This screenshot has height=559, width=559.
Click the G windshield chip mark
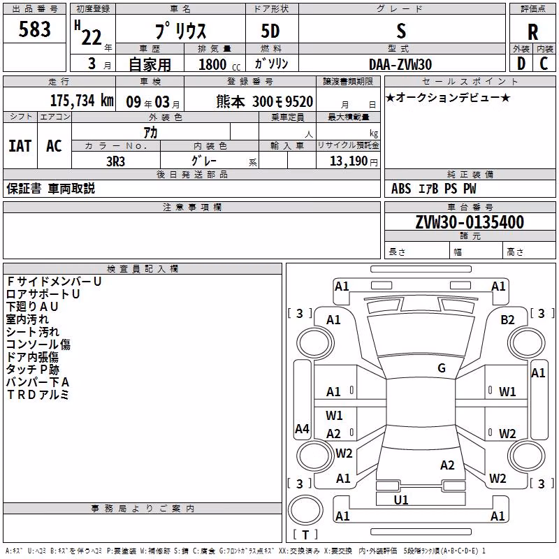click(x=442, y=368)
